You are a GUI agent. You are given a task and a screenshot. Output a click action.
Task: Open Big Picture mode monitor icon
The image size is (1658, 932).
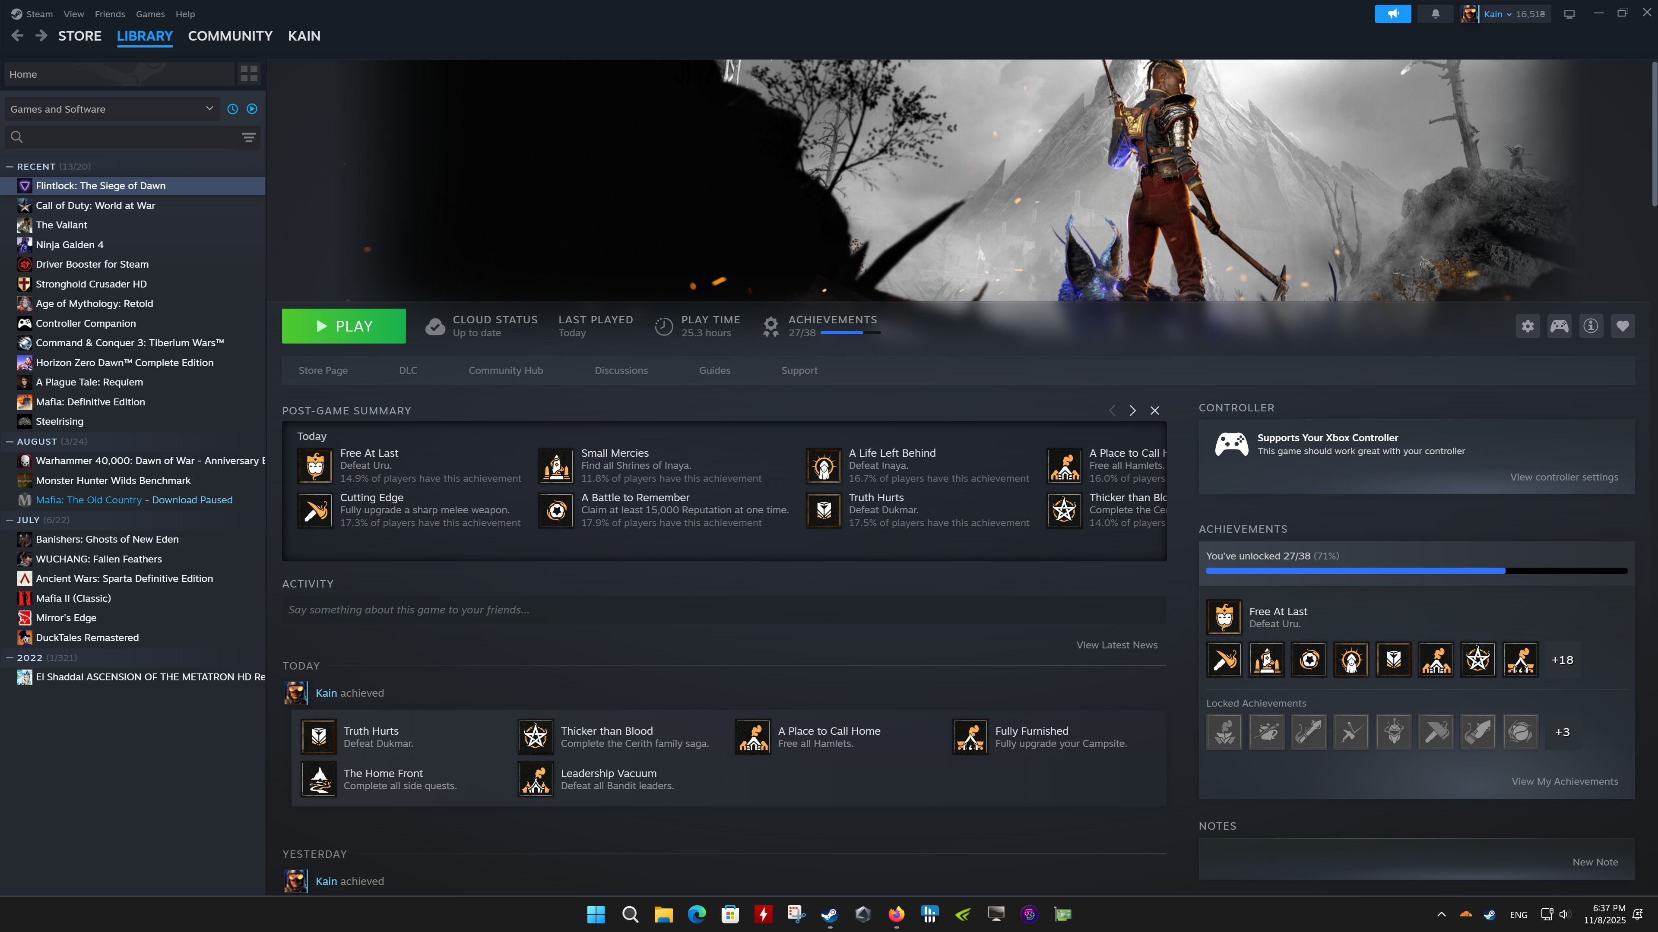click(1569, 14)
